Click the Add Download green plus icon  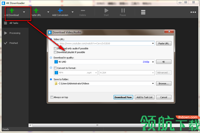12,11
